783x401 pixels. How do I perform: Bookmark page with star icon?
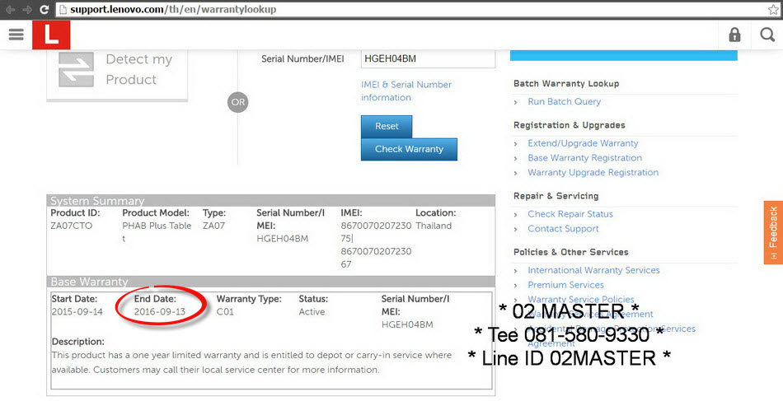pos(773,10)
